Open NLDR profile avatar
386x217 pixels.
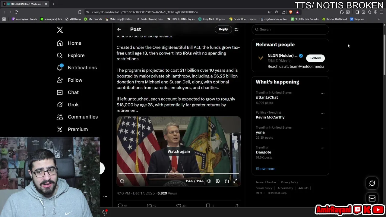[261, 58]
